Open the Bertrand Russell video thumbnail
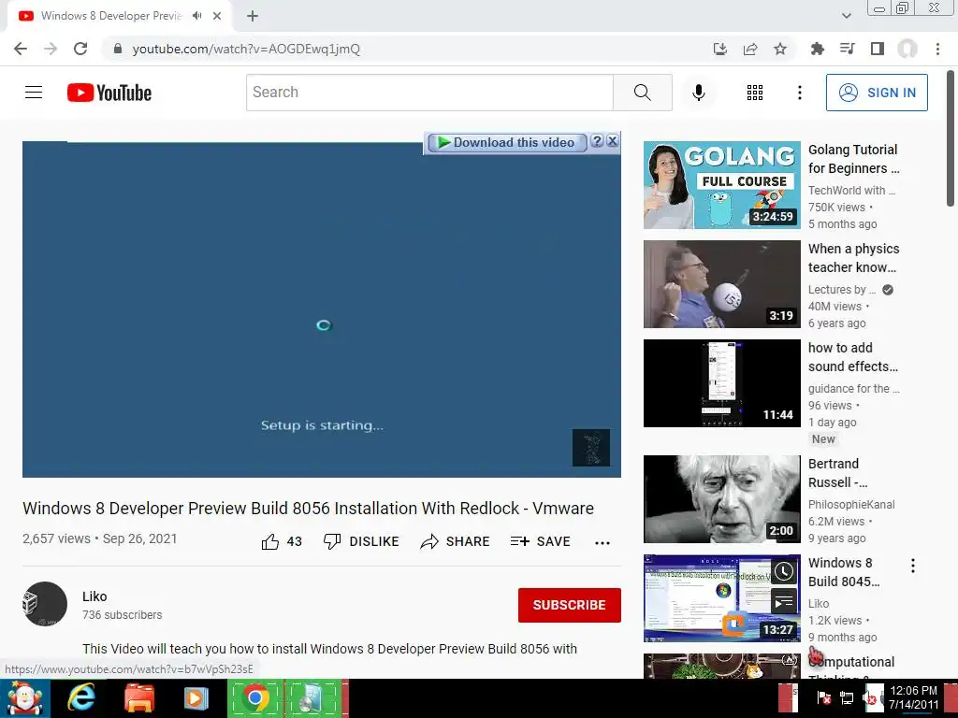 722,499
